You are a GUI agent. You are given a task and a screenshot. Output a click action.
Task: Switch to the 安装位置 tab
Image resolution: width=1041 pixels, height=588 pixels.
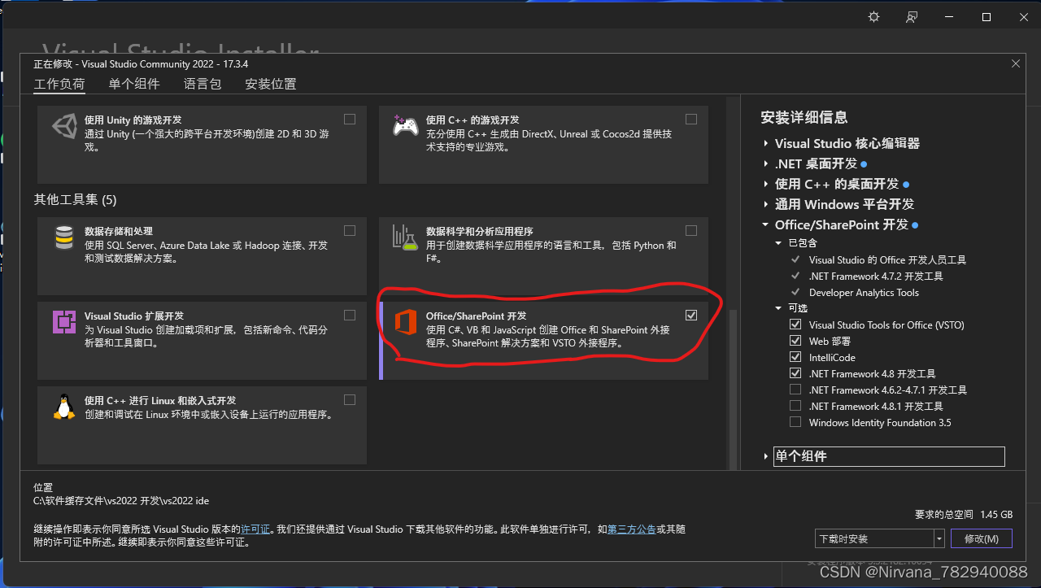point(271,84)
